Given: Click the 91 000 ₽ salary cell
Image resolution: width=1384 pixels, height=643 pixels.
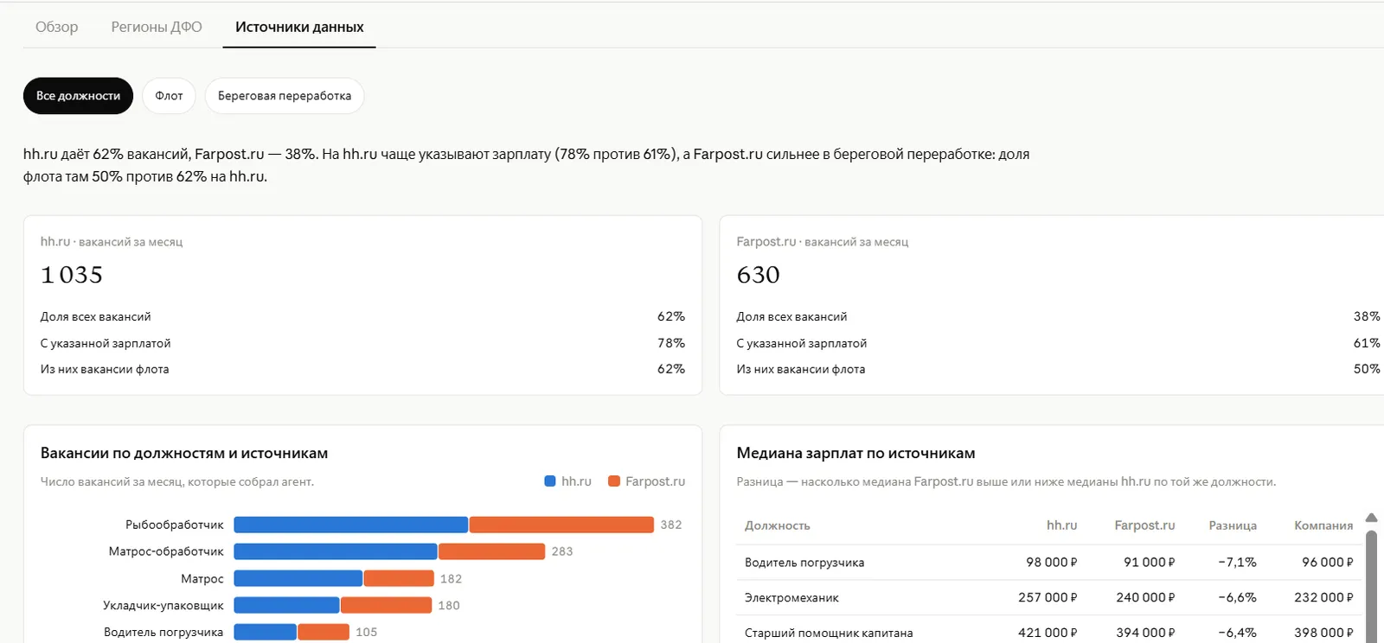Looking at the screenshot, I should (x=1150, y=562).
